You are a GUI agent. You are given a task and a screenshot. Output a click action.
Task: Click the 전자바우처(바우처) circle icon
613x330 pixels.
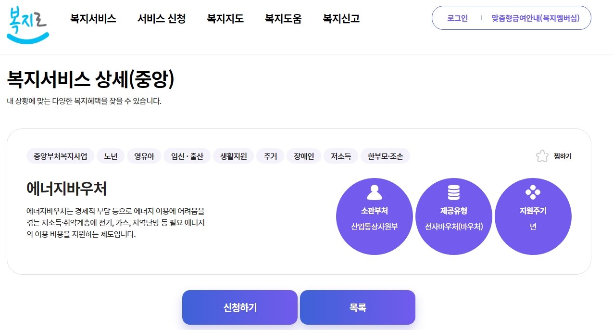click(453, 216)
